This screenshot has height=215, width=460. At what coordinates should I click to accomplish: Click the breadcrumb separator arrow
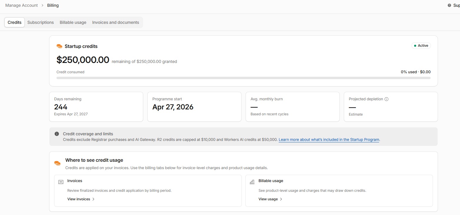[42, 5]
